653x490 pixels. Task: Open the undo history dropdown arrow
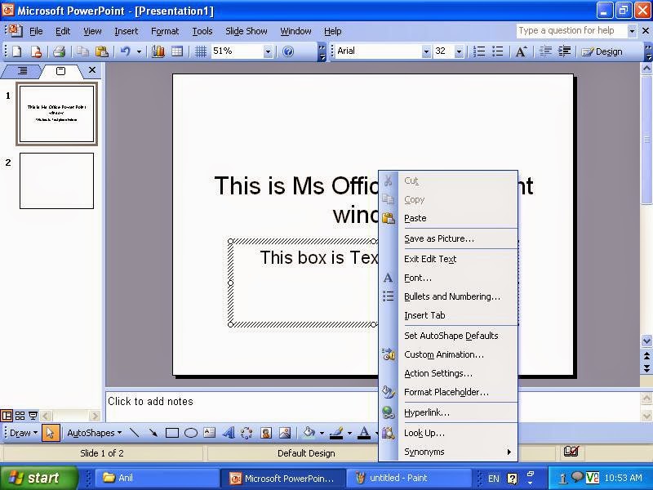coord(139,51)
